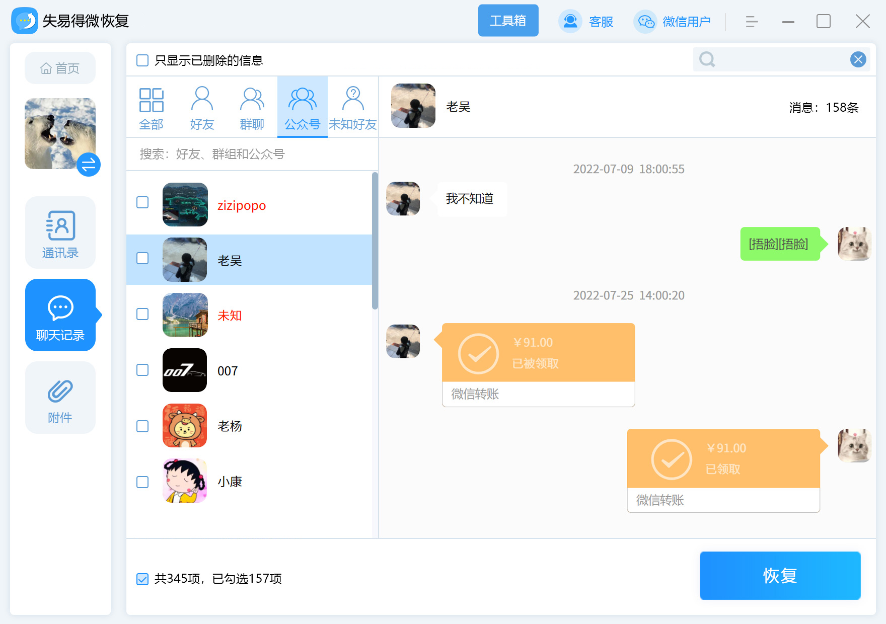The width and height of the screenshot is (886, 624).
Task: Open the 未知好友 filter tab
Action: point(352,107)
